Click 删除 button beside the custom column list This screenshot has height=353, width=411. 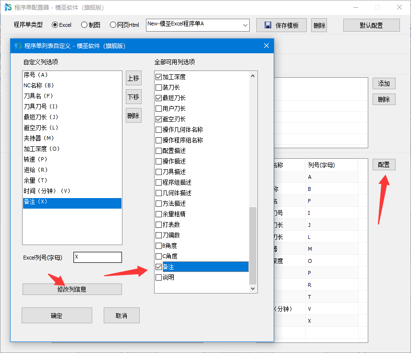(x=133, y=116)
